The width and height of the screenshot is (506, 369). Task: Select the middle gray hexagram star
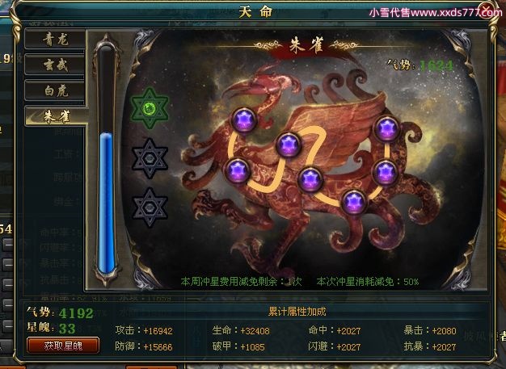tap(150, 158)
